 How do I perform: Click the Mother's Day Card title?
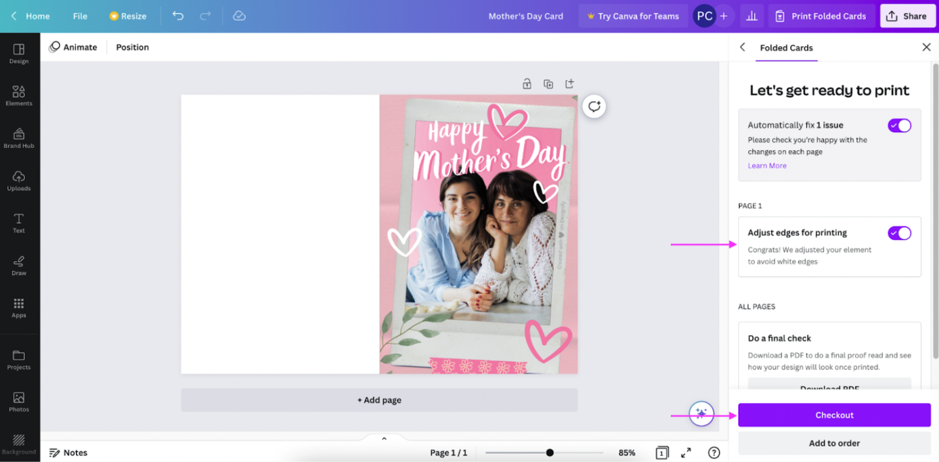pyautogui.click(x=526, y=16)
